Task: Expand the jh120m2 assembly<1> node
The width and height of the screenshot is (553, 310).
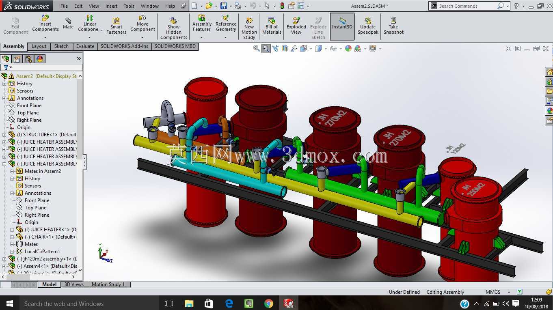Action: click(x=4, y=259)
